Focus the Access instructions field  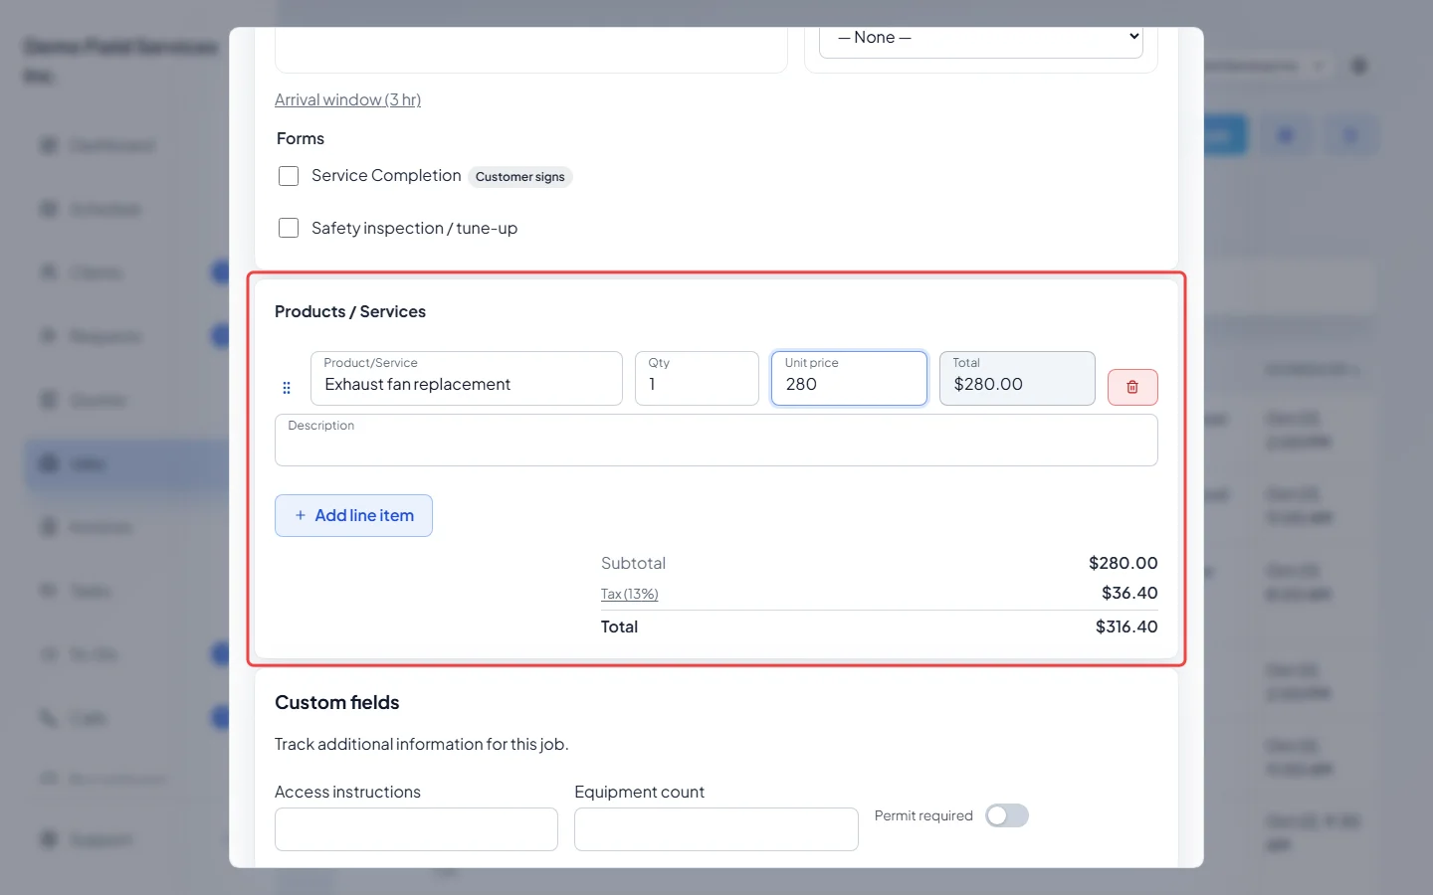[x=416, y=829]
